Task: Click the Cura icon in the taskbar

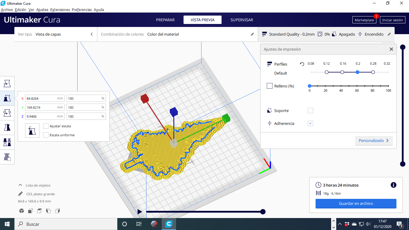Action: (x=169, y=224)
